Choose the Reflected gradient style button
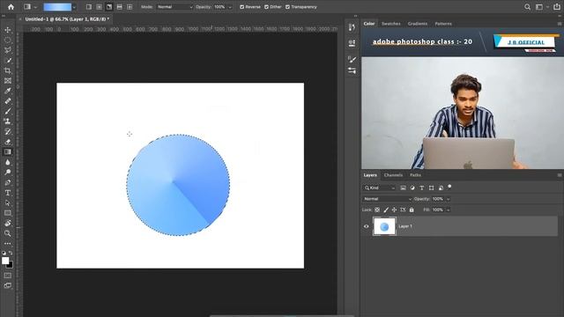Screen dimensions: 564x317 pos(120,7)
